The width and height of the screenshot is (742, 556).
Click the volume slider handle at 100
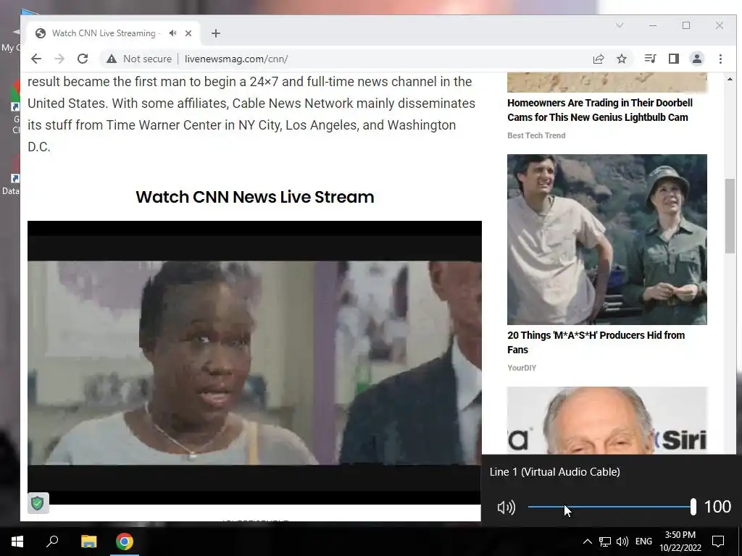click(x=693, y=507)
